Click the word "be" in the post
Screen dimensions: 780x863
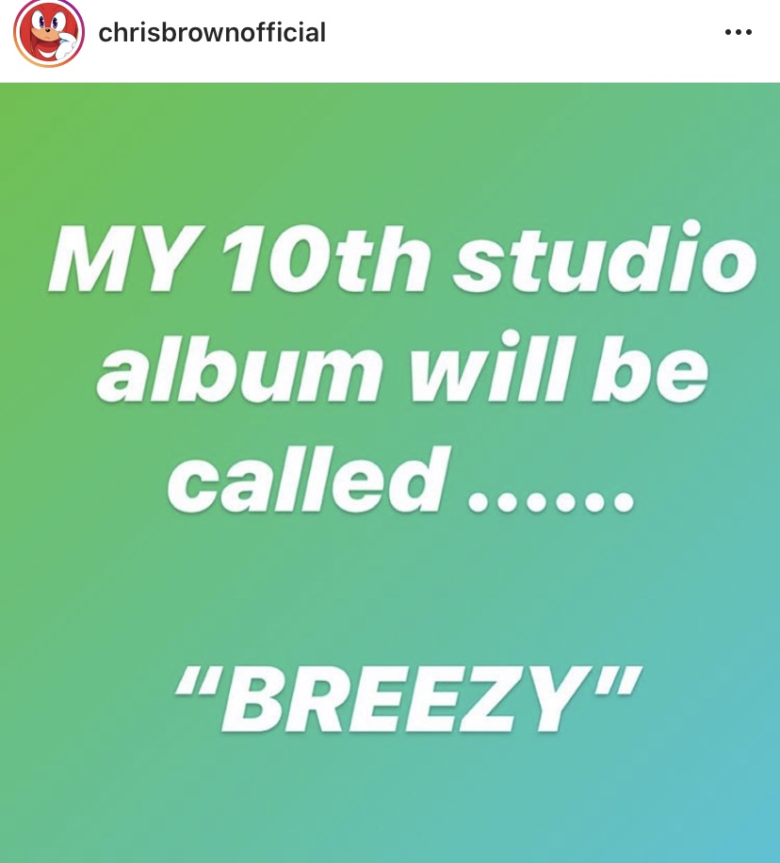[650, 367]
